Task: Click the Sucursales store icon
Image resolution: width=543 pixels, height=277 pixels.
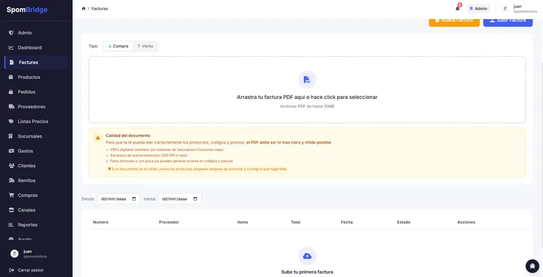Action: (11, 136)
